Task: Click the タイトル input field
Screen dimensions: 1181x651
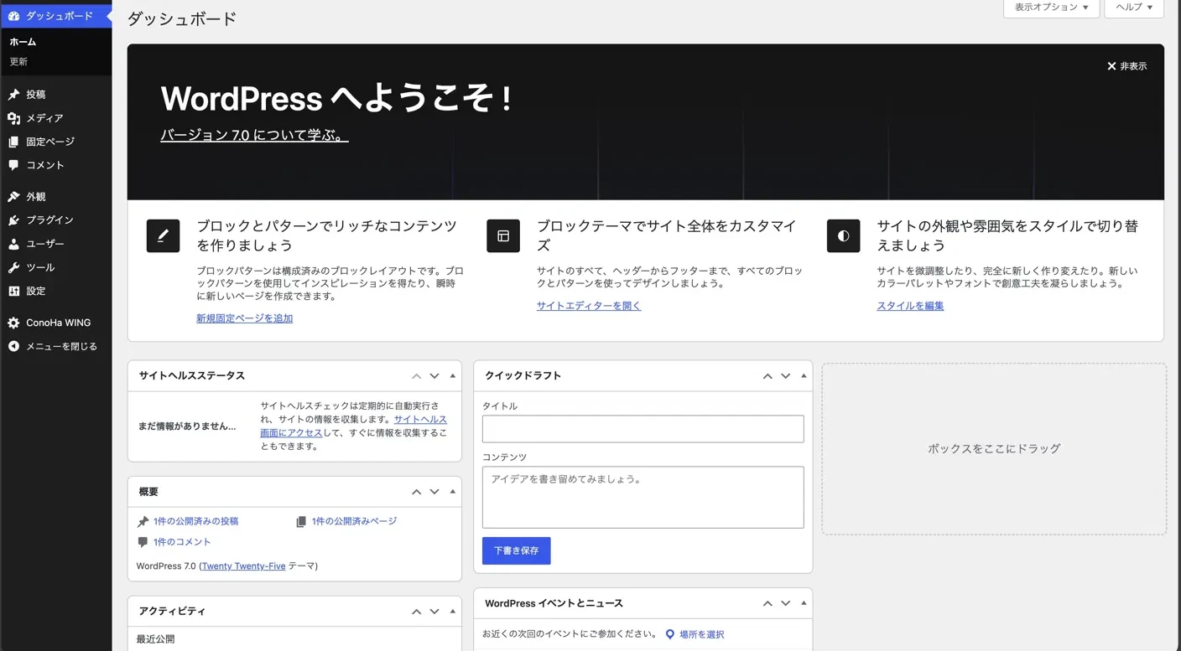Action: pyautogui.click(x=643, y=429)
